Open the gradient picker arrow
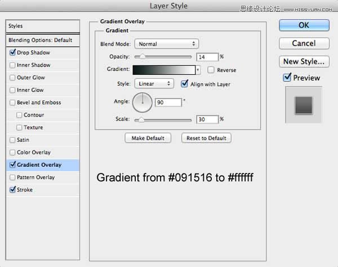338x267 pixels. tap(198, 70)
